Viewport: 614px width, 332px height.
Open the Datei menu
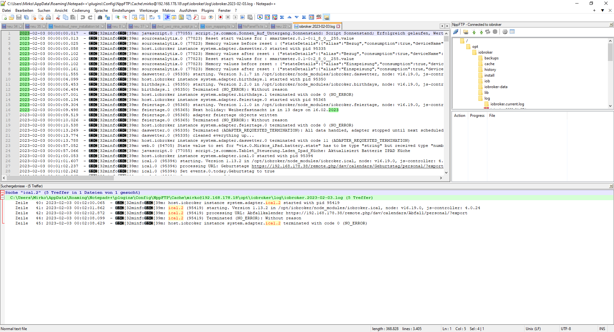pyautogui.click(x=6, y=11)
